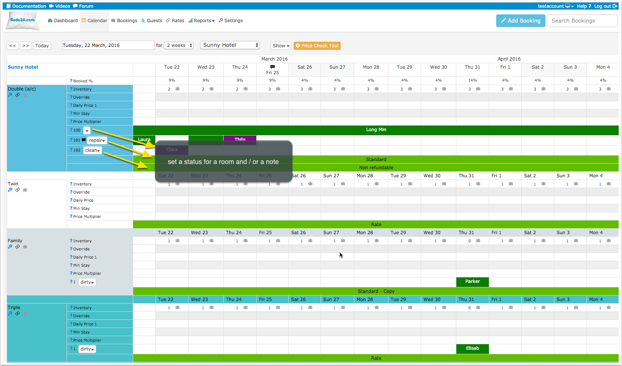Open status dropdown for room 100

(87, 130)
